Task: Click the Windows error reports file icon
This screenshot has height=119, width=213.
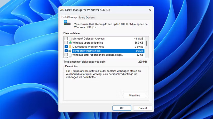Action: click(x=70, y=55)
